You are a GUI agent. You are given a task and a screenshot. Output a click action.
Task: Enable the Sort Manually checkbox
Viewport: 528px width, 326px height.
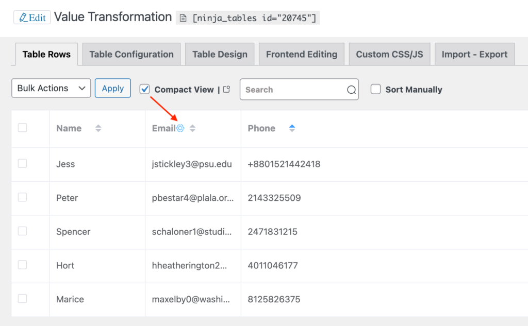[376, 89]
